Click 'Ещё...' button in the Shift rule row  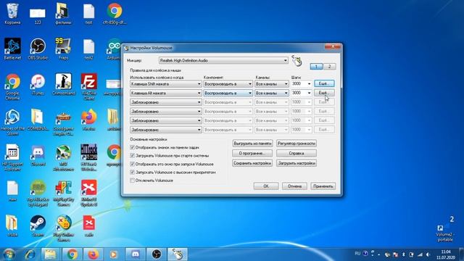click(324, 84)
